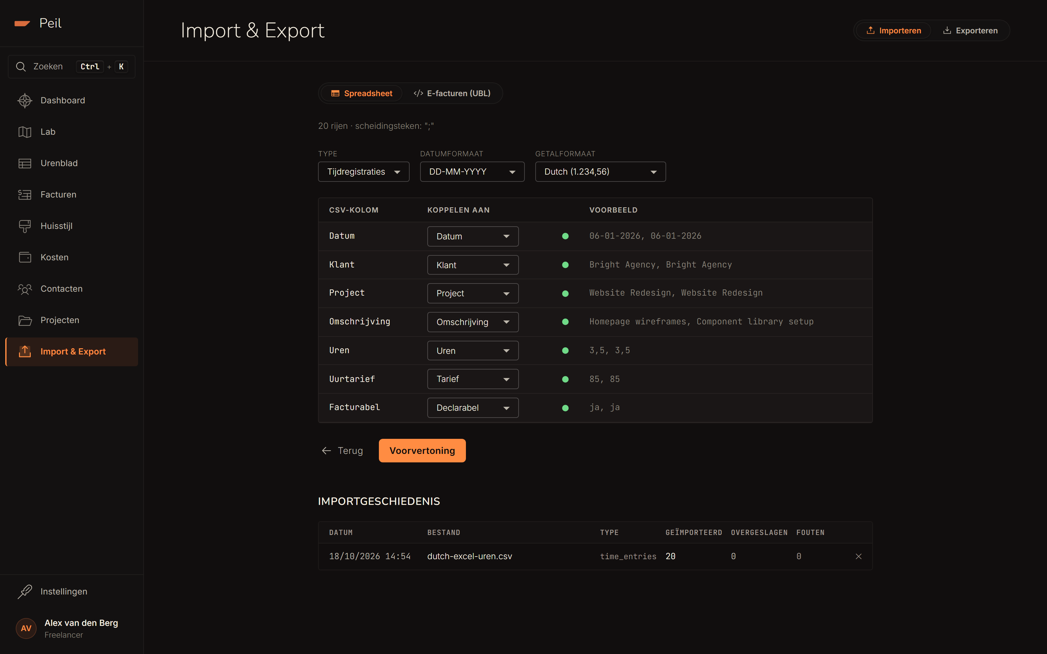Click the Instellingen wrench icon
Viewport: 1047px width, 654px height.
[x=25, y=591]
